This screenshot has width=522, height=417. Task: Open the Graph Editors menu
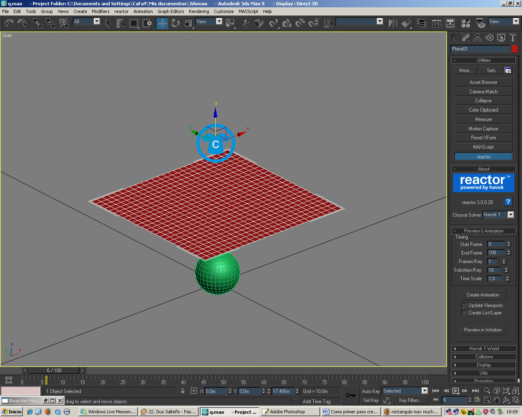click(171, 11)
